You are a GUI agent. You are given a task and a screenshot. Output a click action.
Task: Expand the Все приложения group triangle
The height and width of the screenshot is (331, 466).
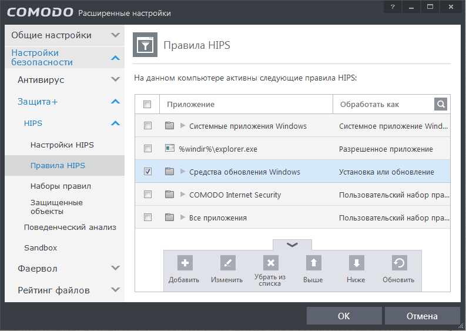183,218
